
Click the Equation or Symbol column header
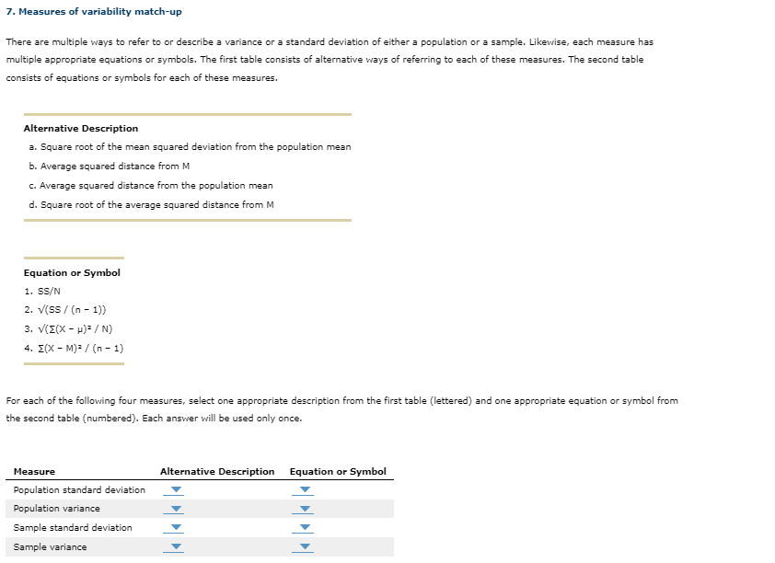pyautogui.click(x=340, y=470)
